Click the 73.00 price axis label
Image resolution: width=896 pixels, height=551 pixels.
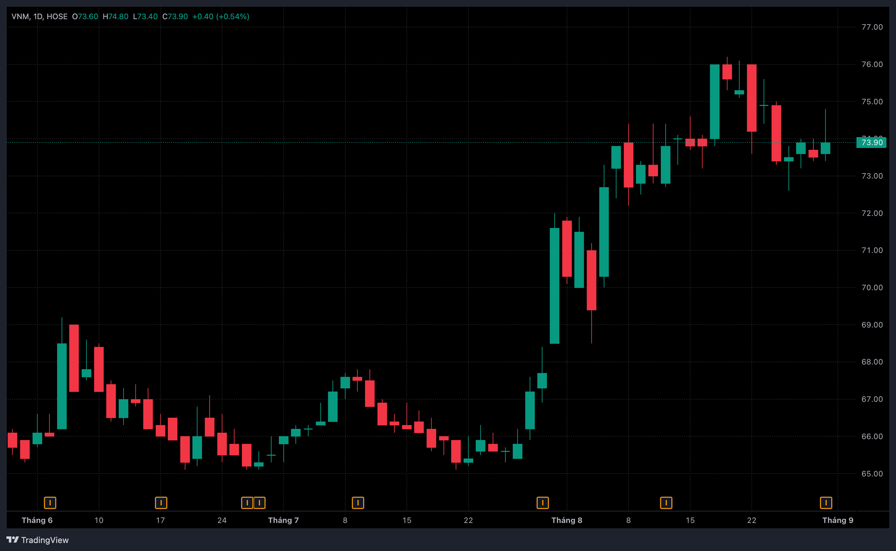point(872,176)
